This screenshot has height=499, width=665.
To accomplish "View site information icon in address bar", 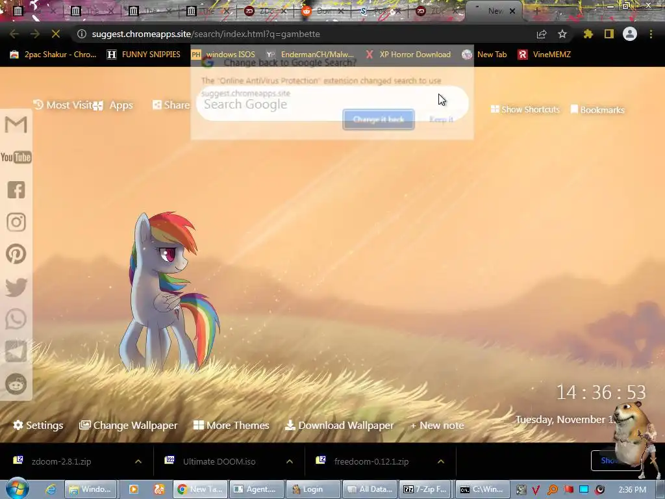I will pyautogui.click(x=82, y=34).
